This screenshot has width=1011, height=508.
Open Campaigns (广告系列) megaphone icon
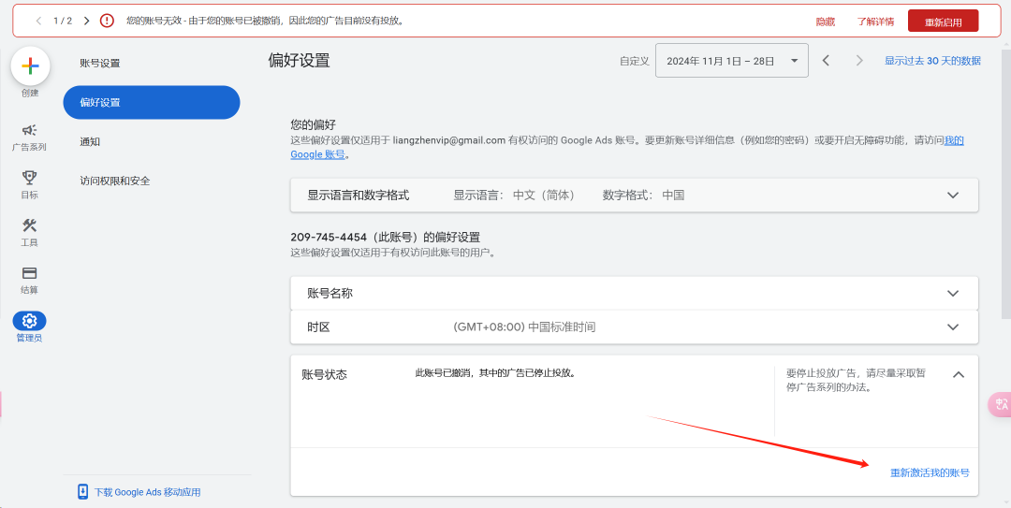click(x=30, y=130)
